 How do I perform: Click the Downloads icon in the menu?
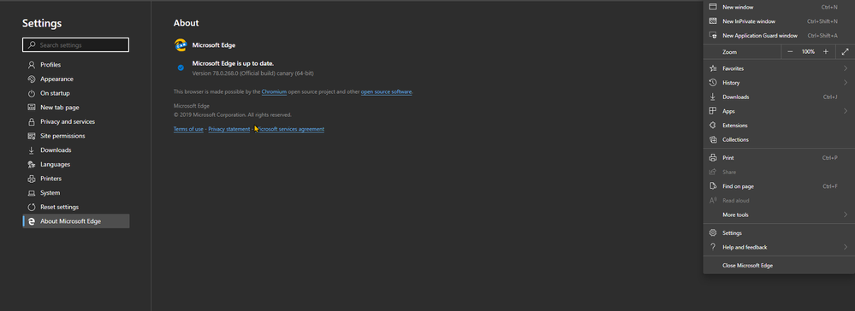(712, 97)
